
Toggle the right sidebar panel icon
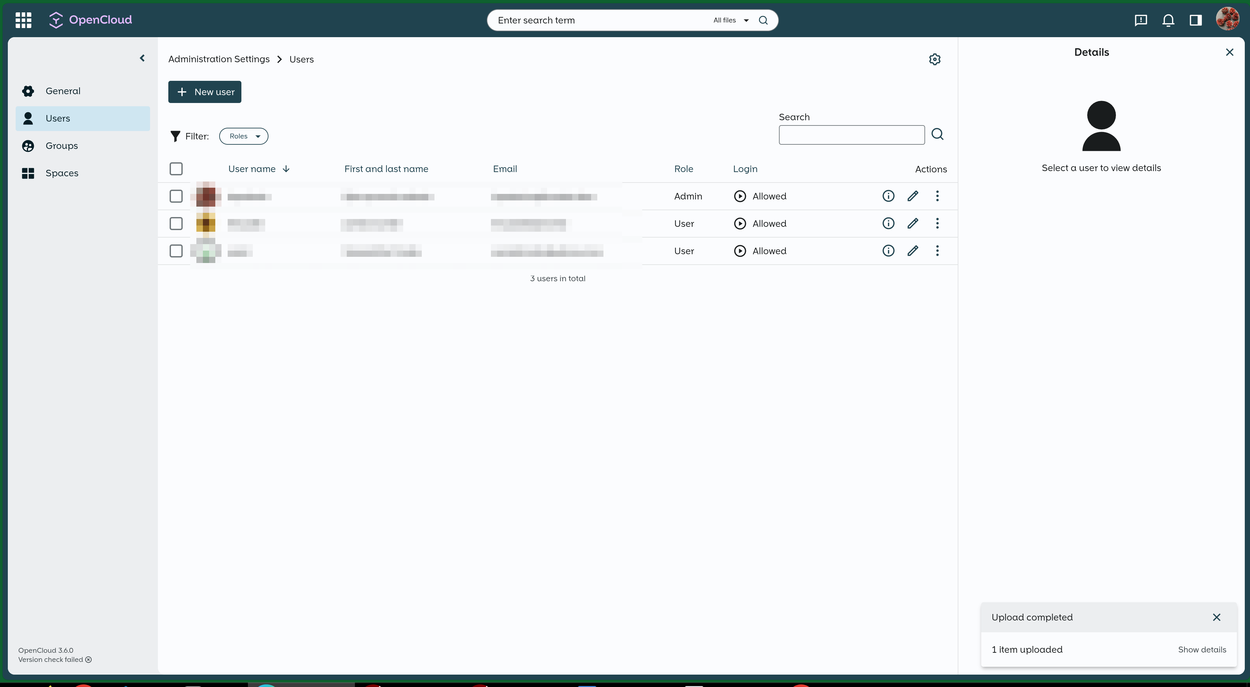(x=1196, y=20)
